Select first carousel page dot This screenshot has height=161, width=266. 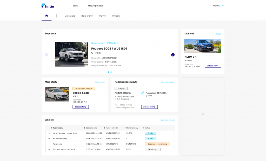(108, 72)
